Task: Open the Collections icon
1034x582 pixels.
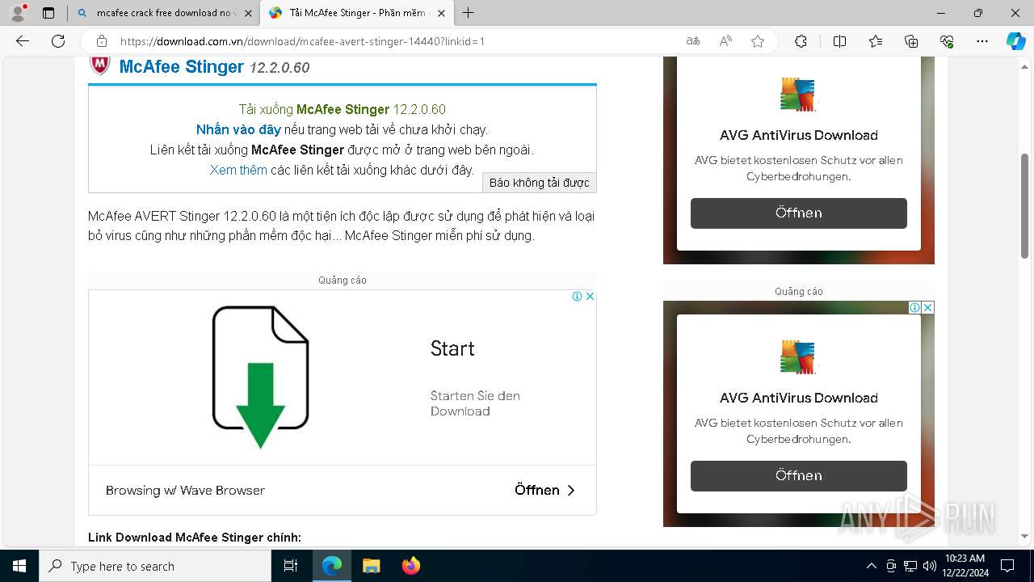Action: coord(911,41)
